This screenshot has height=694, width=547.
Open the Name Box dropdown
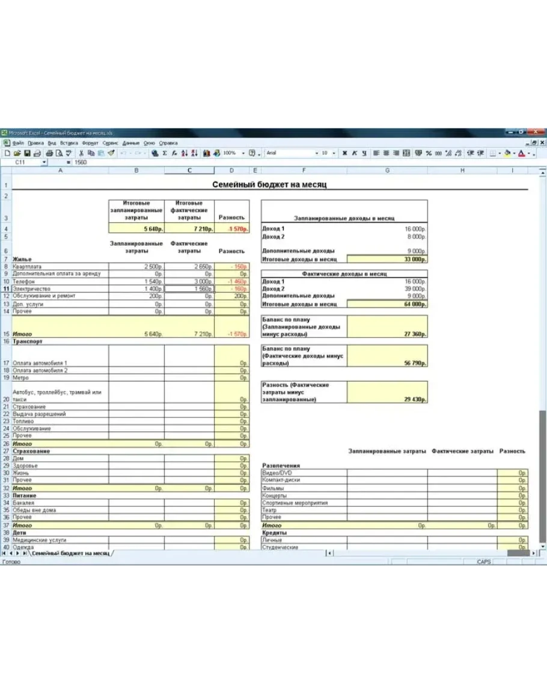(x=44, y=162)
